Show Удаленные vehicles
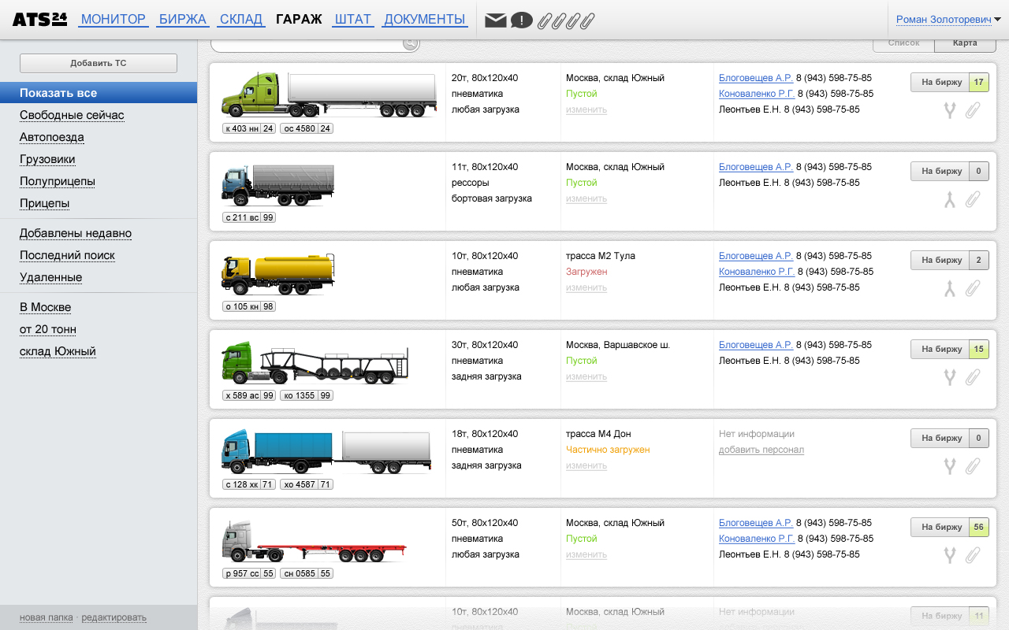Image resolution: width=1009 pixels, height=630 pixels. 51,277
